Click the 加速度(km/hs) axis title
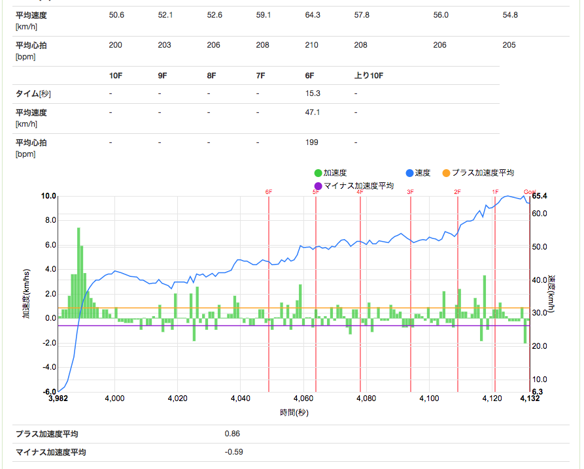The height and width of the screenshot is (469, 584). click(x=26, y=294)
